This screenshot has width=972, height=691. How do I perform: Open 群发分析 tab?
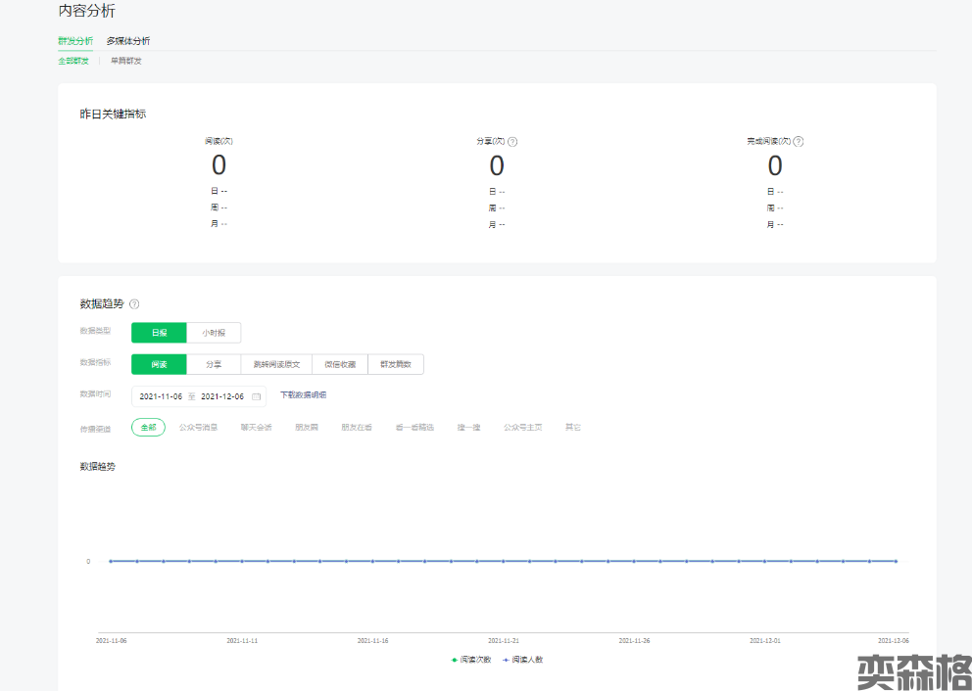click(x=75, y=41)
